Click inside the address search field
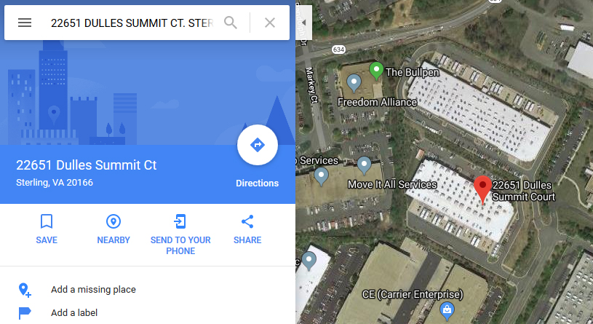This screenshot has width=593, height=324. click(x=132, y=23)
